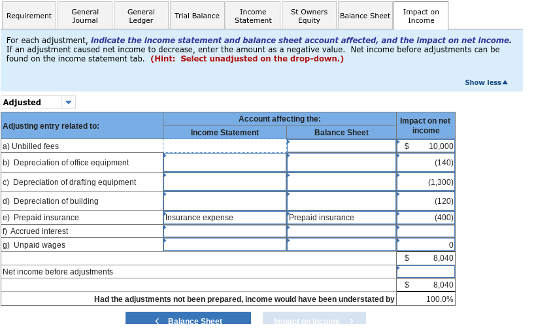Go to the St Owners Equity tab
Screen dimensions: 553x332
(309, 16)
